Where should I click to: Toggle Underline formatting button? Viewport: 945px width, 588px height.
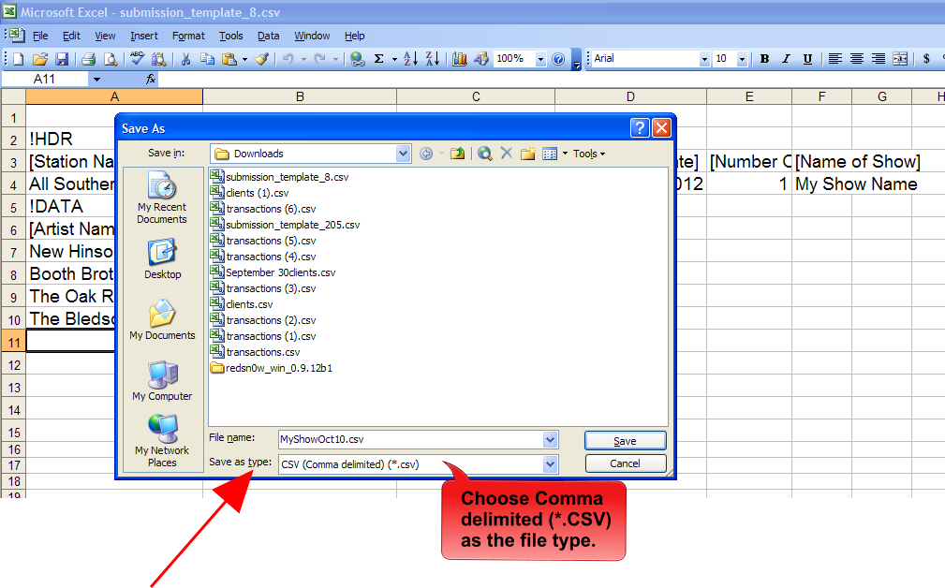pyautogui.click(x=807, y=59)
